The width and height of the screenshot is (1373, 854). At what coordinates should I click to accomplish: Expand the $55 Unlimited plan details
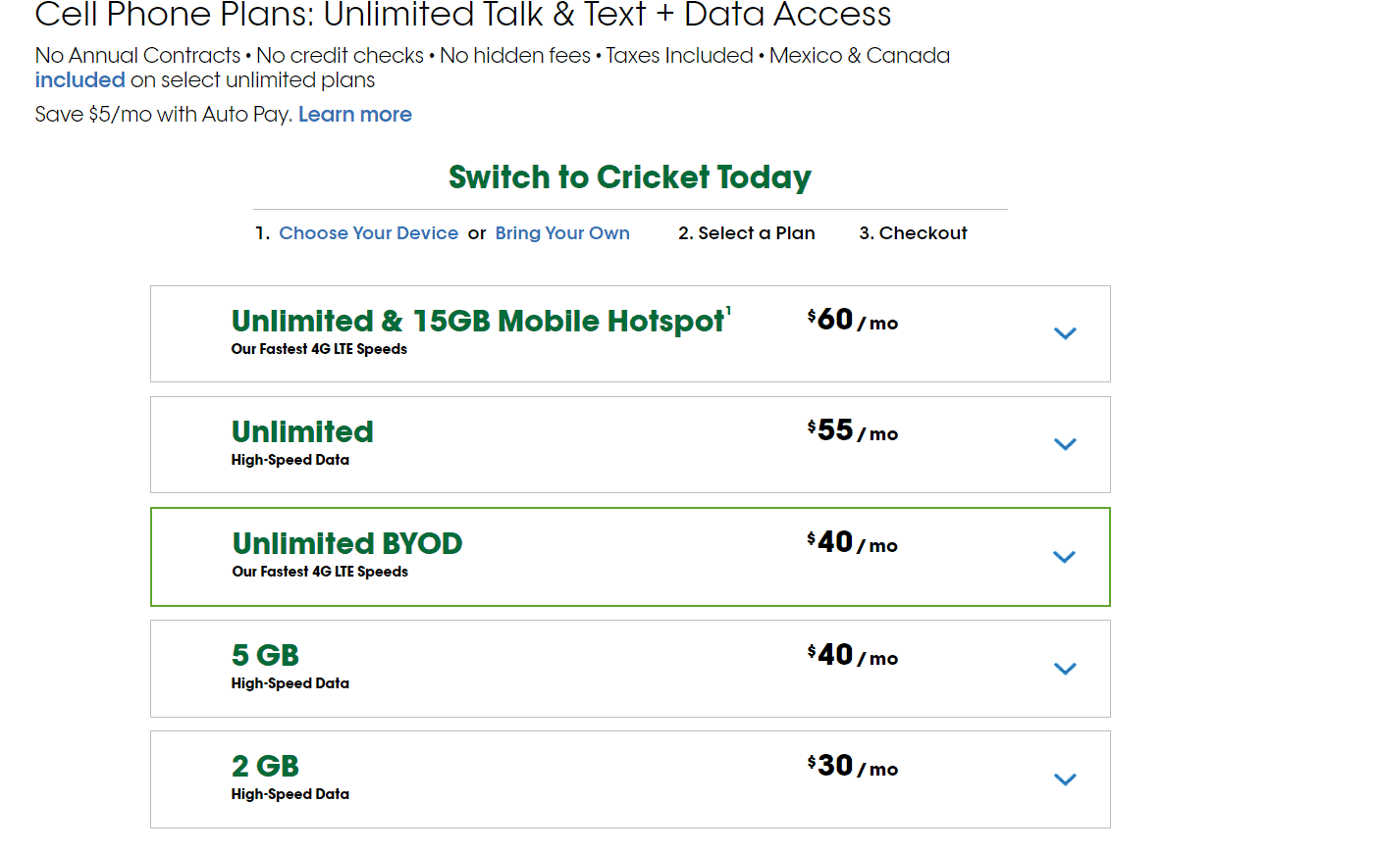pos(1065,444)
